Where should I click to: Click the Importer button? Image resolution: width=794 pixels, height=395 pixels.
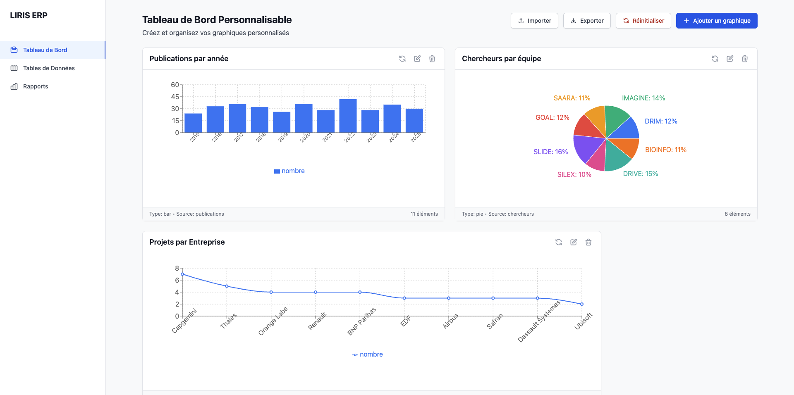click(x=534, y=20)
